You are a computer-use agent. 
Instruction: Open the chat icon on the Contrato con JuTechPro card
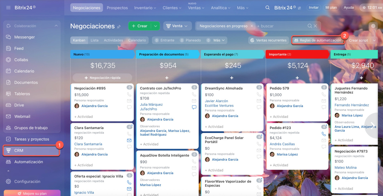(194, 107)
